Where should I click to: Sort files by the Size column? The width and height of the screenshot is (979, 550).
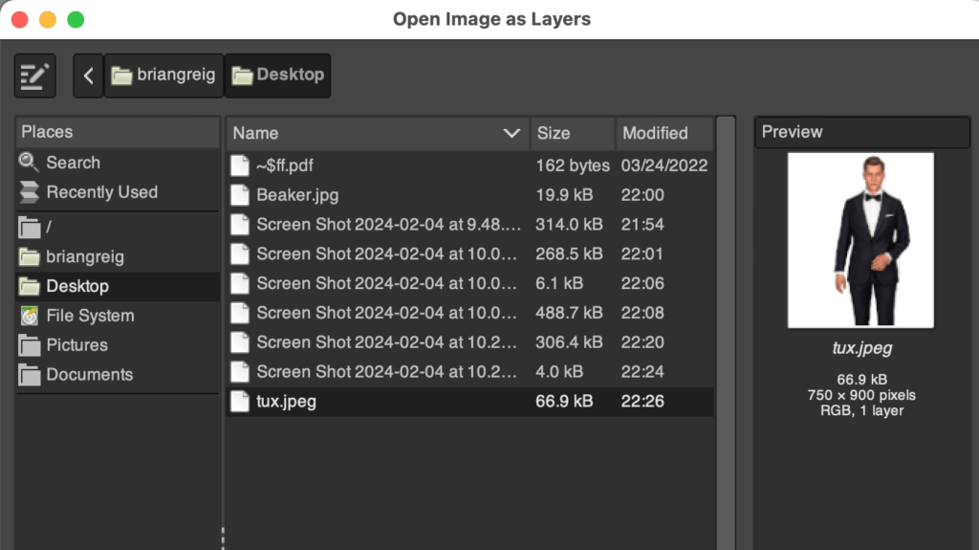[572, 134]
